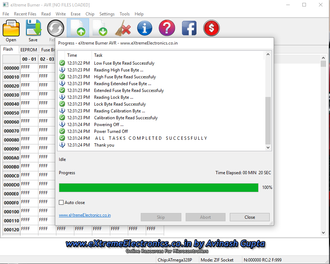Click the Write All green down-arrow icon
The height and width of the screenshot is (264, 330).
point(100,28)
